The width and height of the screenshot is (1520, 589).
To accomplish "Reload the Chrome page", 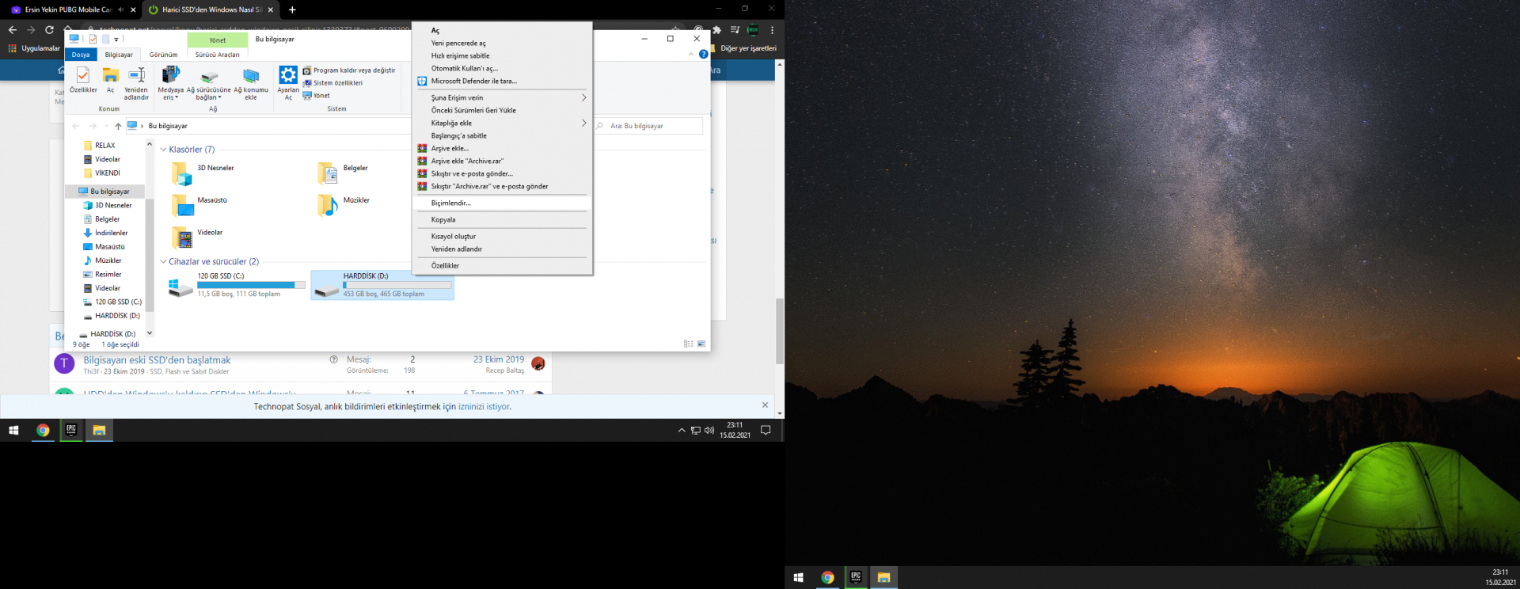I will (x=49, y=30).
